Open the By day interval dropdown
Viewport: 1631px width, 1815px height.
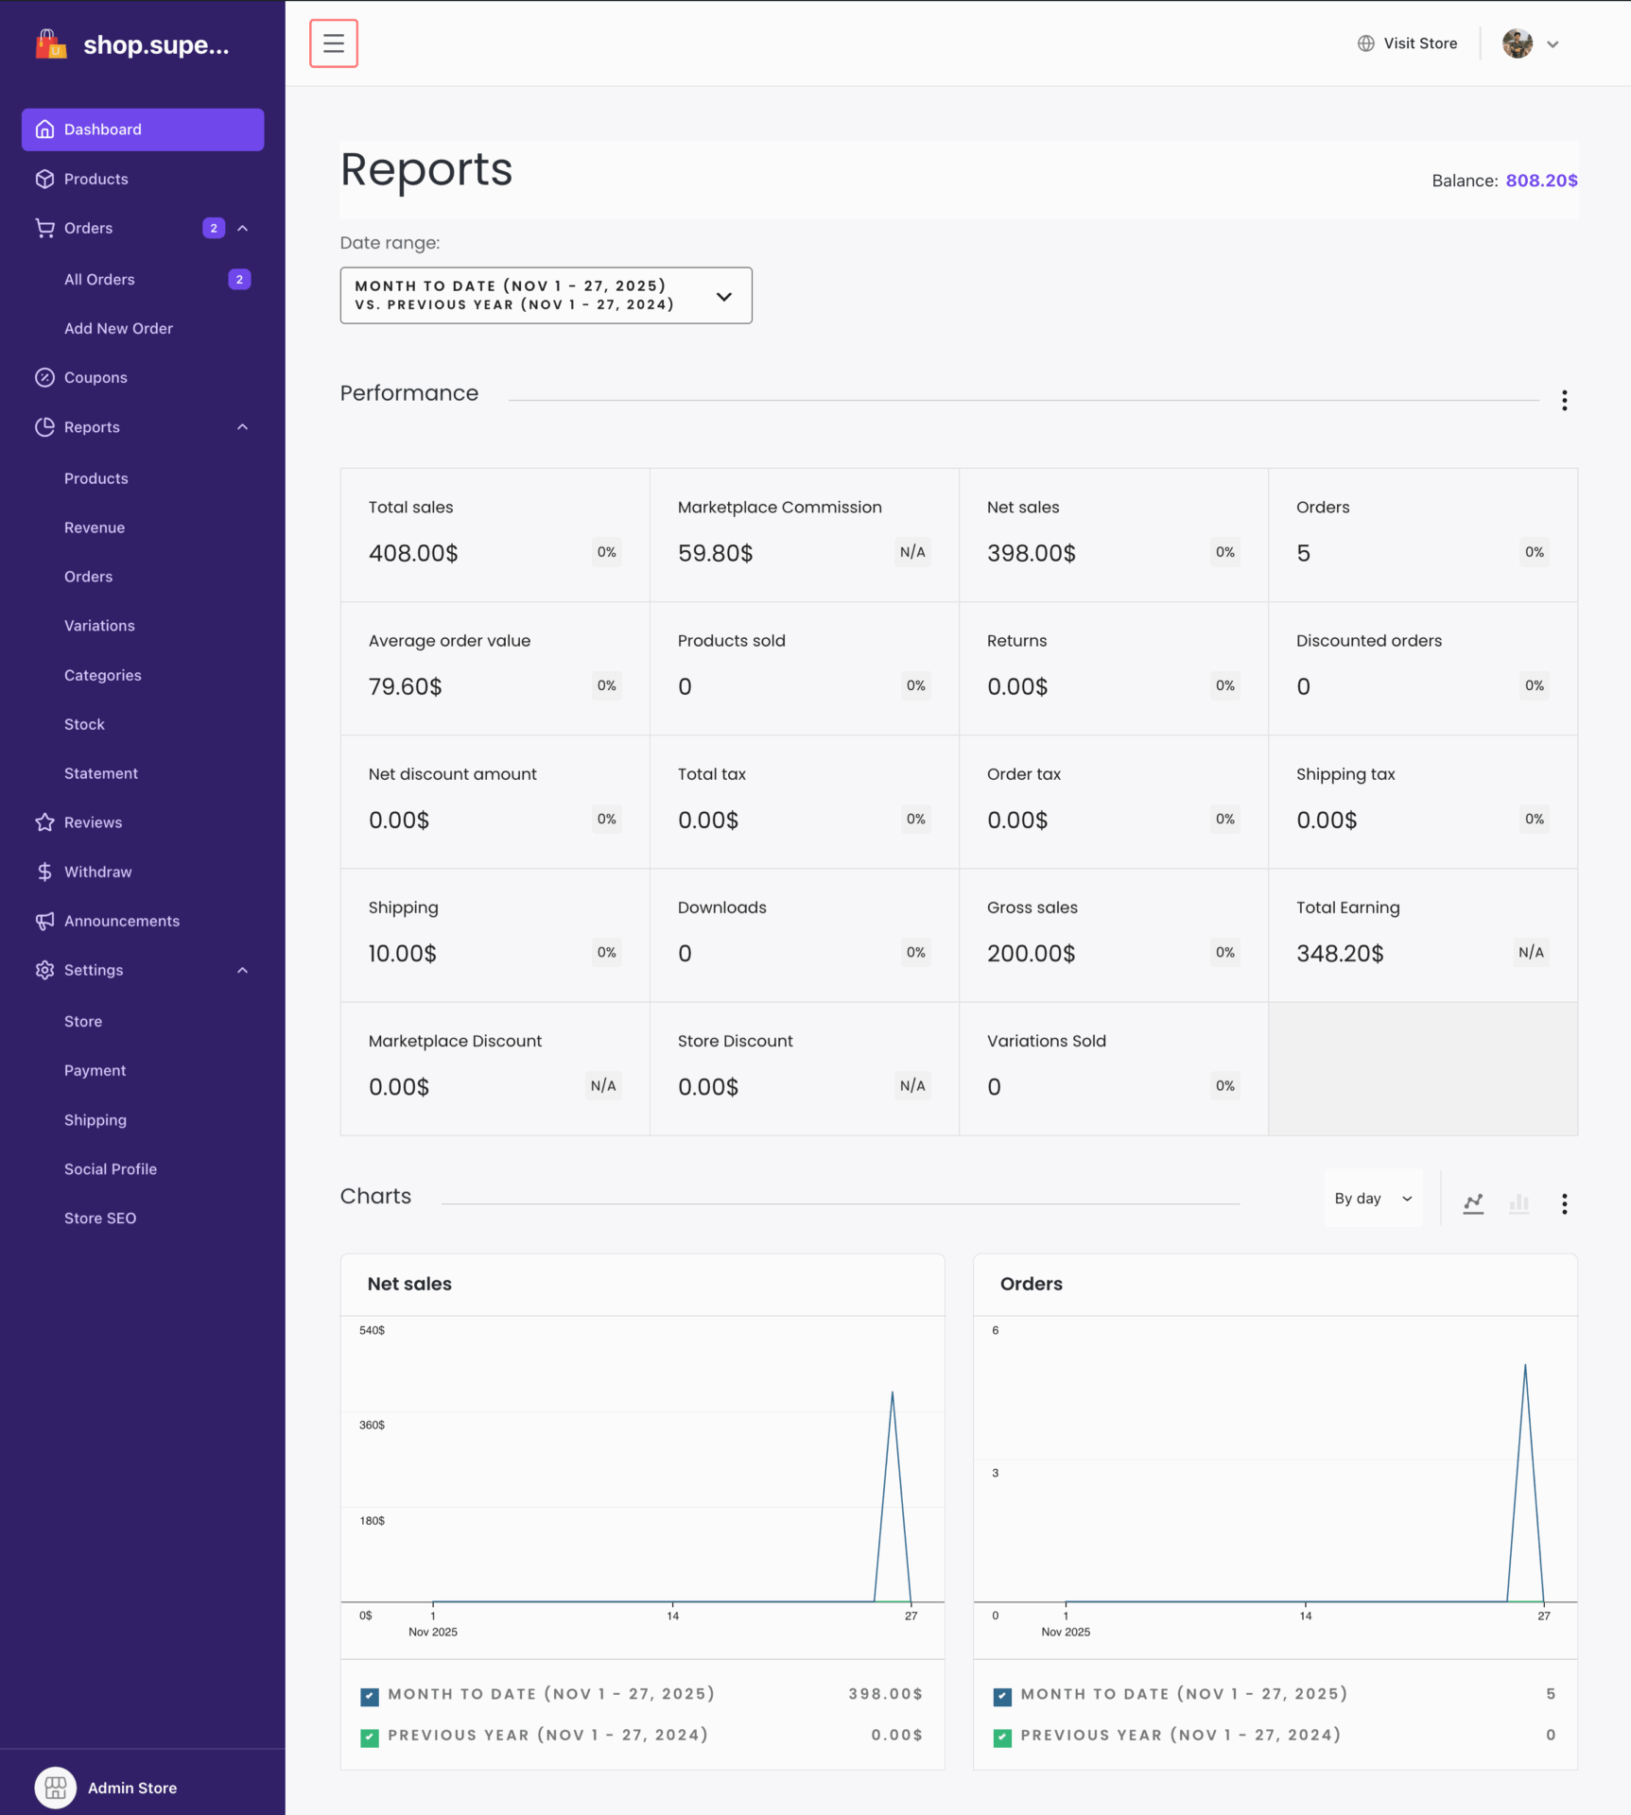[x=1373, y=1198]
